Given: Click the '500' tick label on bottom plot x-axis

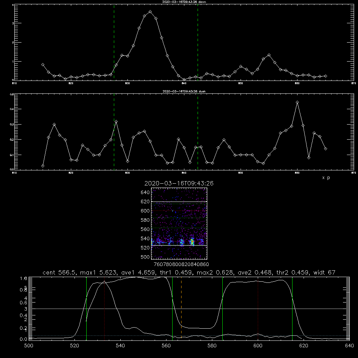Looking at the screenshot, I should tap(29, 346).
